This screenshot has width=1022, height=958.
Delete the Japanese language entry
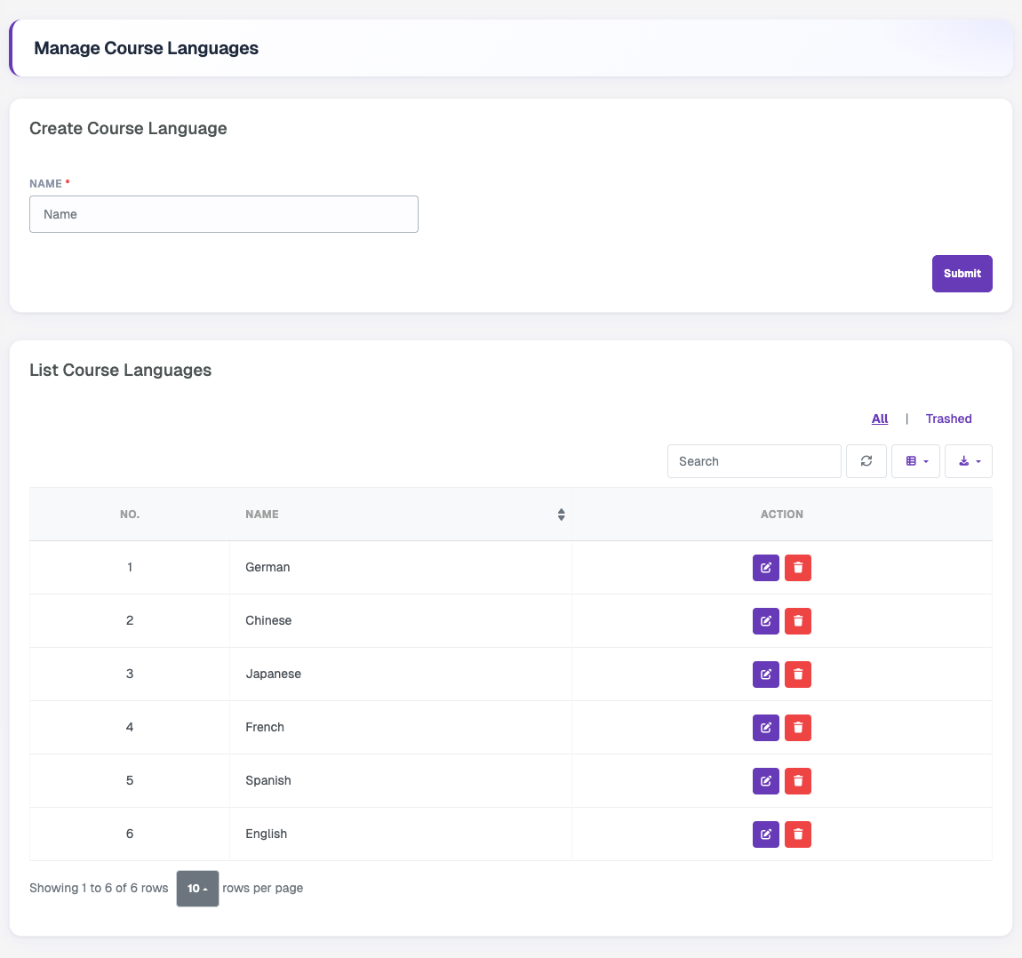[x=798, y=675]
